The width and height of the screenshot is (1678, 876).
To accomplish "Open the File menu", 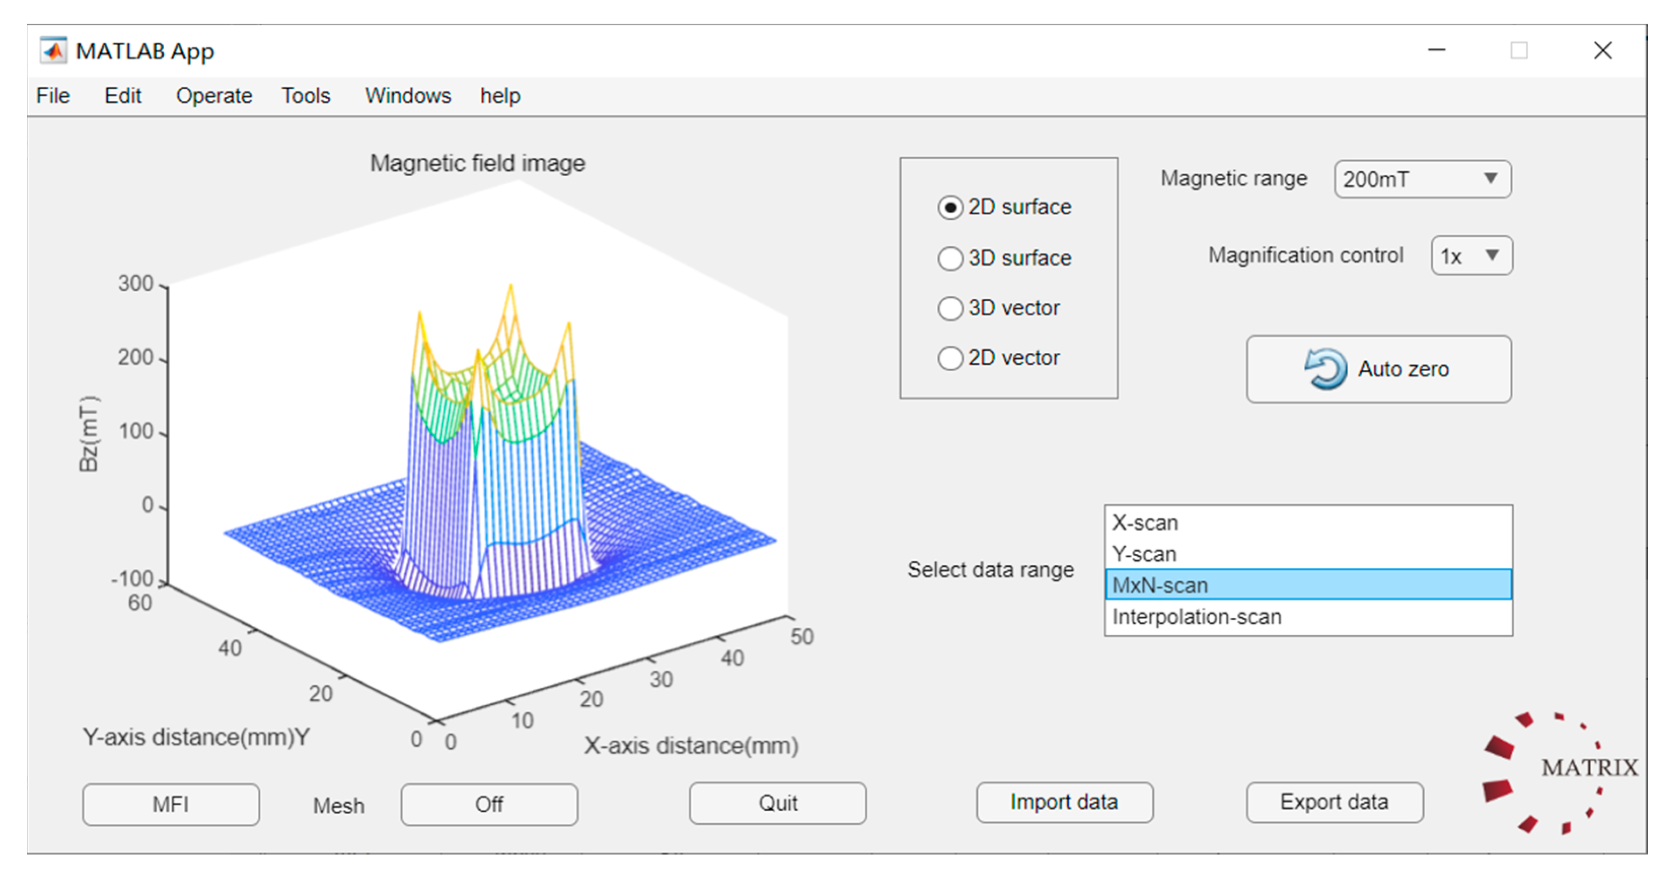I will [53, 96].
